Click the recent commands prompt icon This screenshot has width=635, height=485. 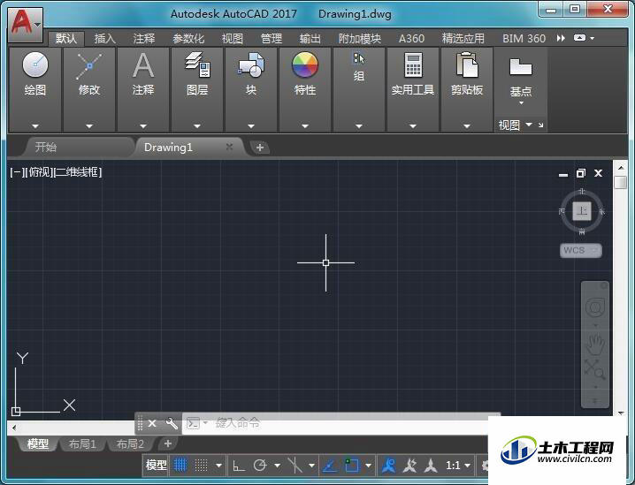point(194,423)
